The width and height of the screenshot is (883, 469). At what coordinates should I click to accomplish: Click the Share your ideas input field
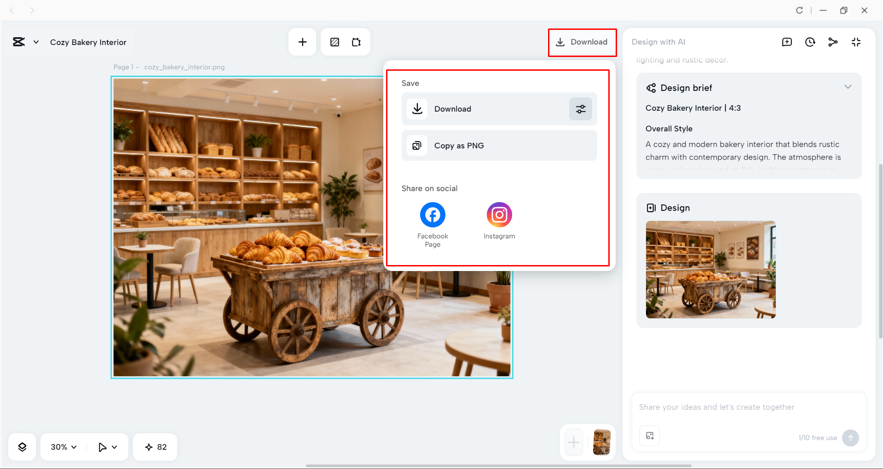tap(749, 407)
